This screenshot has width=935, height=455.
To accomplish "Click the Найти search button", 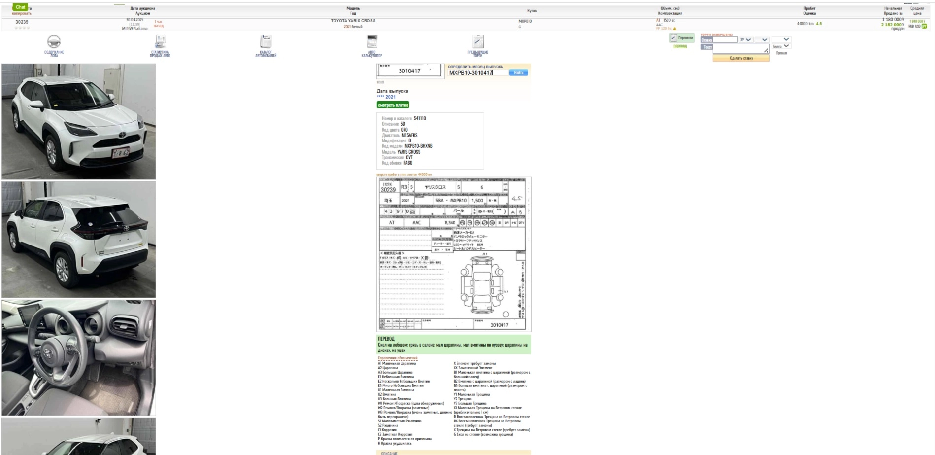I will 518,72.
